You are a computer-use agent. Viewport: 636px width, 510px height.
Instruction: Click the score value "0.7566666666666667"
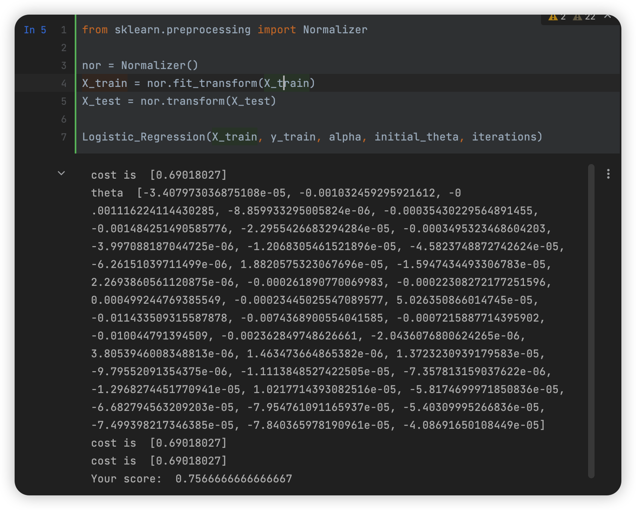(234, 479)
